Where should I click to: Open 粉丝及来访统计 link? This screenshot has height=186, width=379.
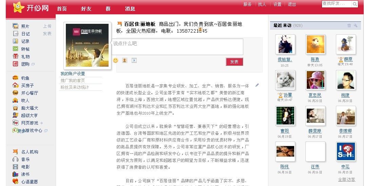(x=75, y=87)
